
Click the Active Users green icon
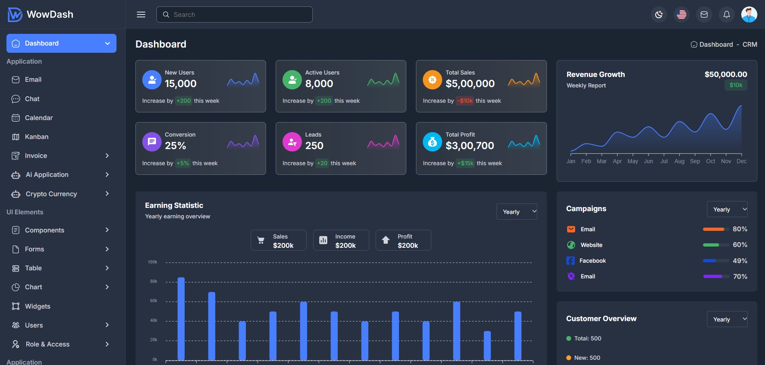[x=292, y=80]
